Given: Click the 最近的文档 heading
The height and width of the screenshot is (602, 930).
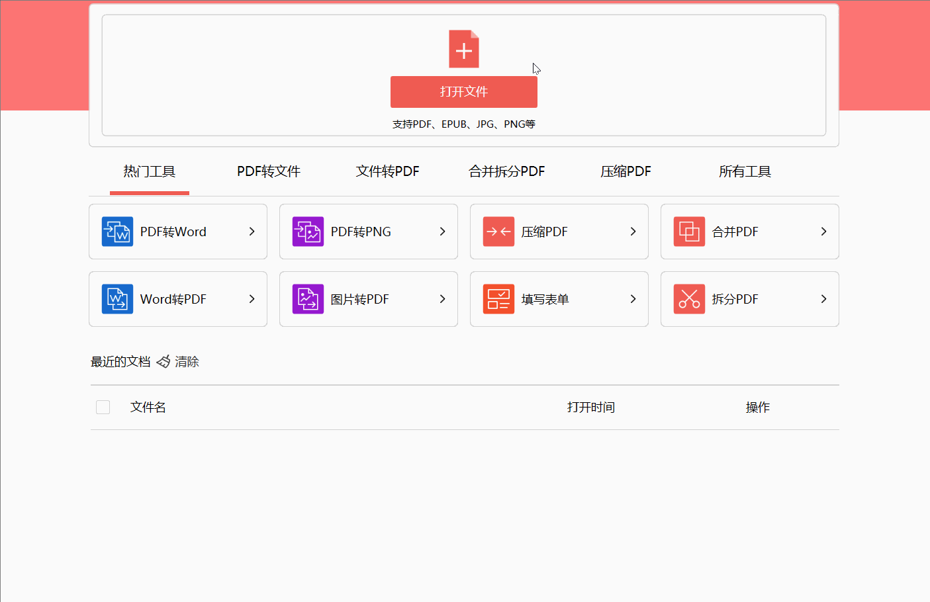Looking at the screenshot, I should click(120, 362).
